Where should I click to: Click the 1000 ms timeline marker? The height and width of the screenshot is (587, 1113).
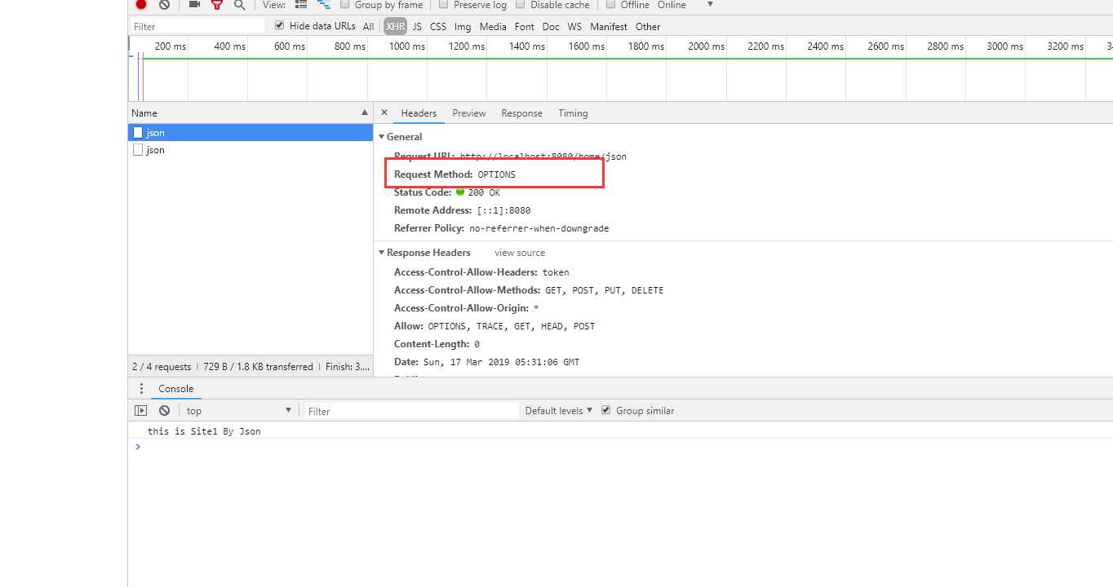tap(406, 46)
